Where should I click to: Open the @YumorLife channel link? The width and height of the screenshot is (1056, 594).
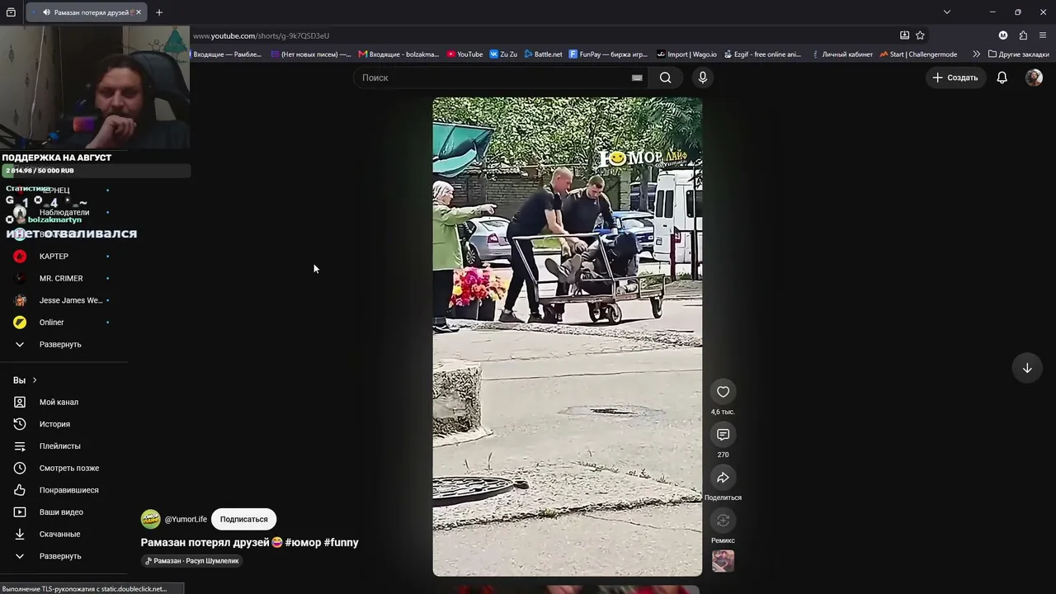pyautogui.click(x=186, y=519)
